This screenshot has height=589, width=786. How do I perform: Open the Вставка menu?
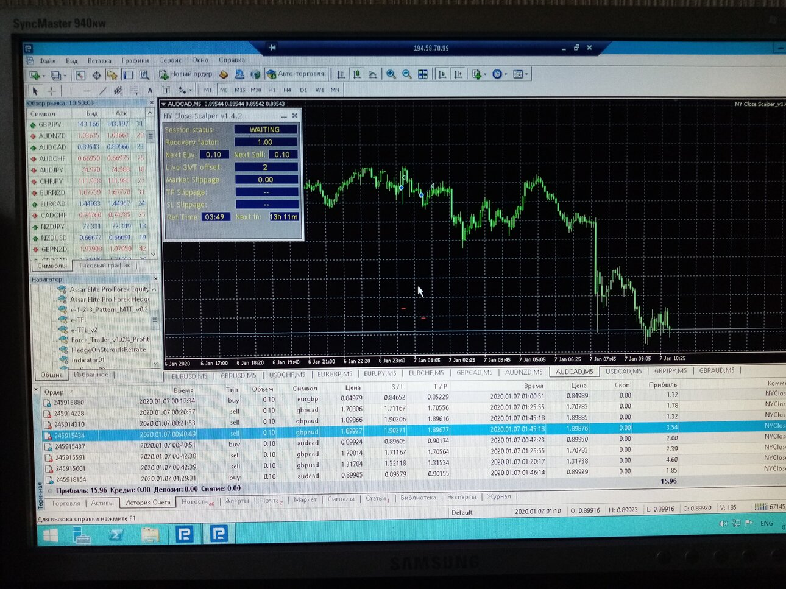click(99, 61)
